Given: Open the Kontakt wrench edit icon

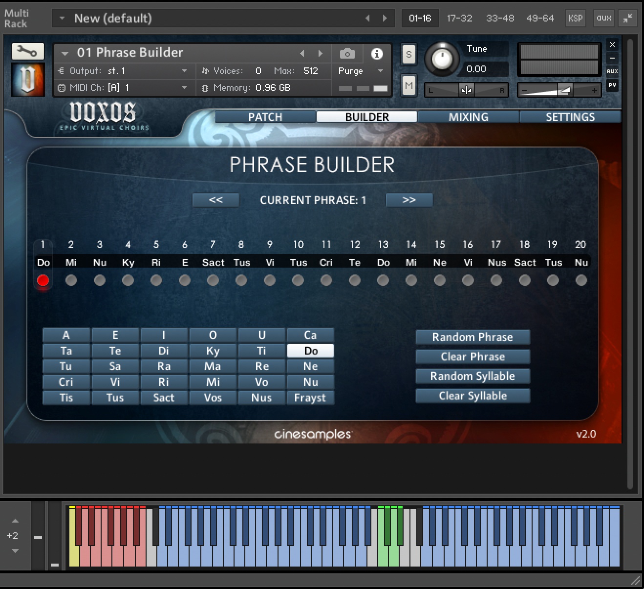Looking at the screenshot, I should [x=27, y=51].
